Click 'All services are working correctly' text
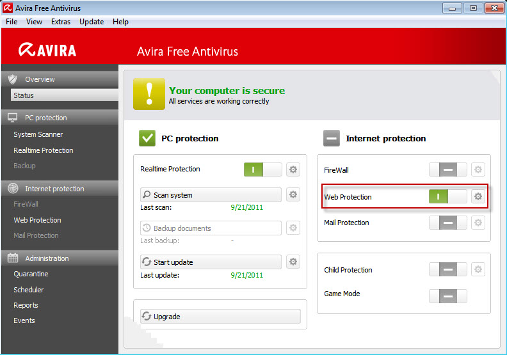The image size is (507, 355). coord(219,101)
